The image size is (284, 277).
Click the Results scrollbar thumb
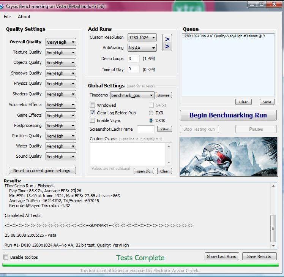273,228
